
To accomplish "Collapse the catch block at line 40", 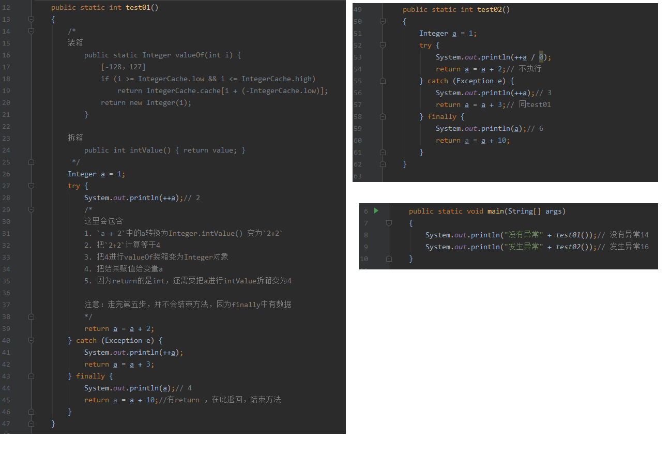I will 31,340.
